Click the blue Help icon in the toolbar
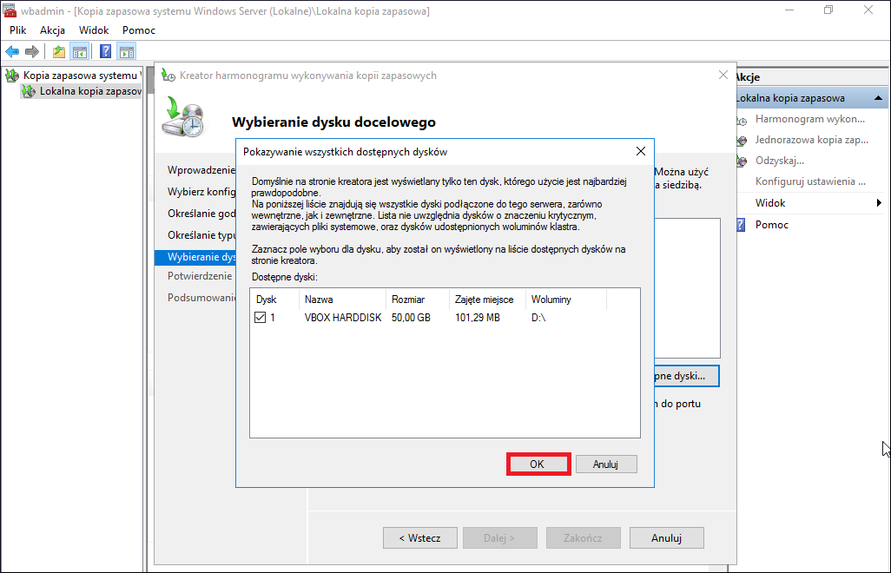The height and width of the screenshot is (573, 891). click(x=105, y=51)
